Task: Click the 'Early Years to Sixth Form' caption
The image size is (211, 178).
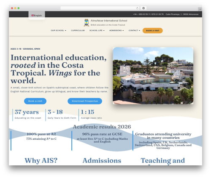Action: (62, 118)
